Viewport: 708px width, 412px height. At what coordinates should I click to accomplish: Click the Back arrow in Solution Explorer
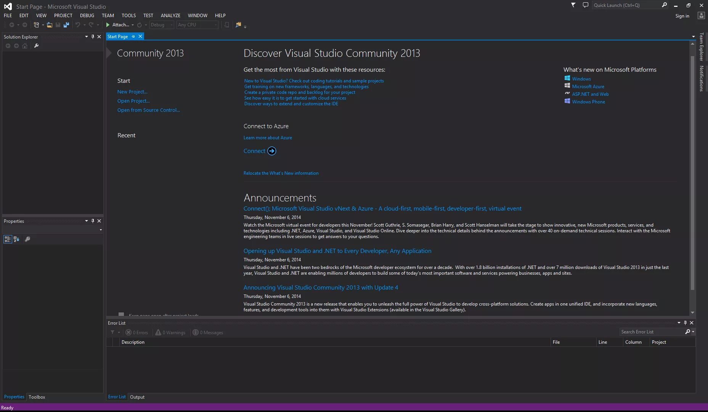[8, 46]
